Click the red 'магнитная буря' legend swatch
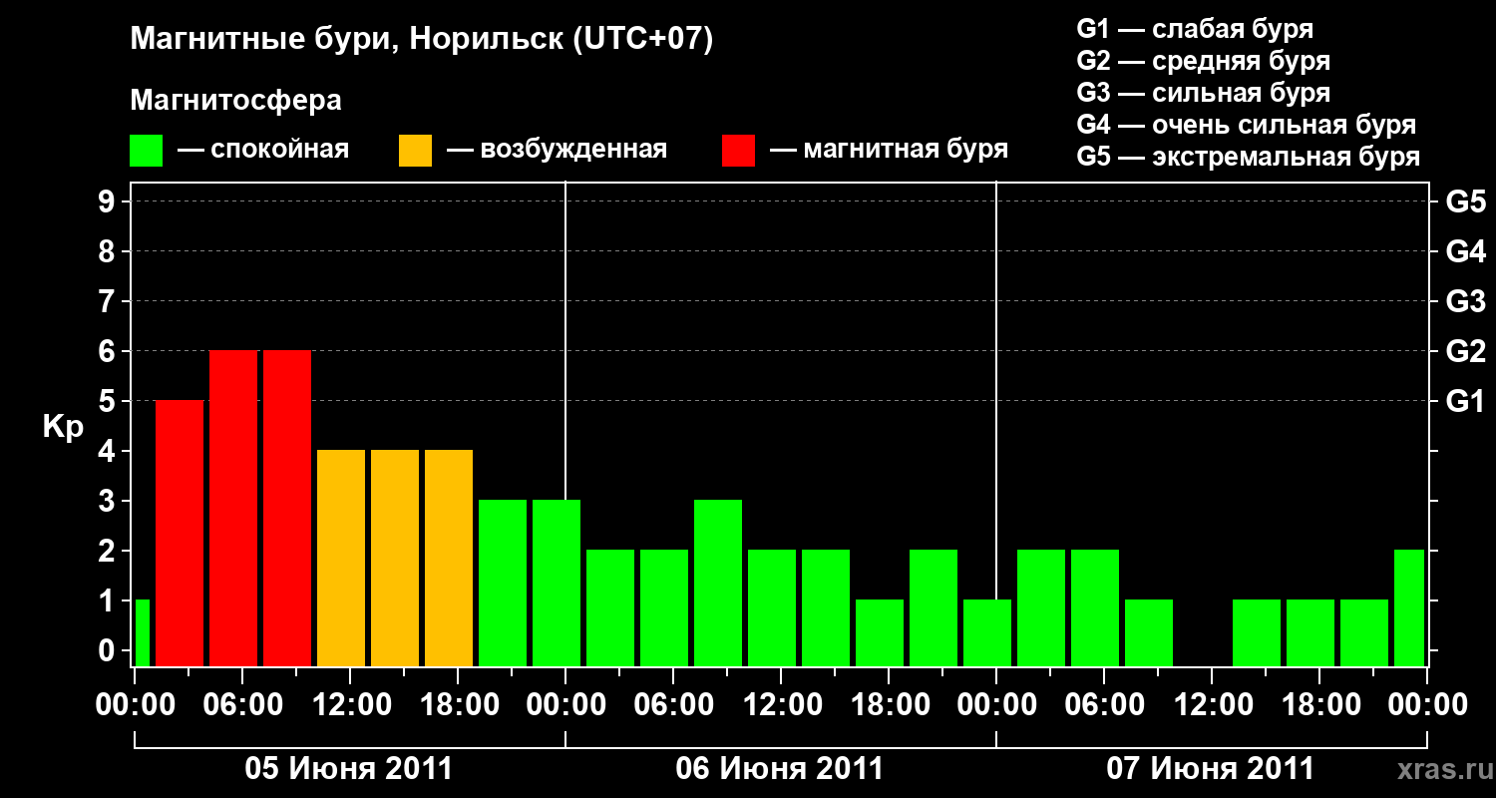 pos(739,151)
